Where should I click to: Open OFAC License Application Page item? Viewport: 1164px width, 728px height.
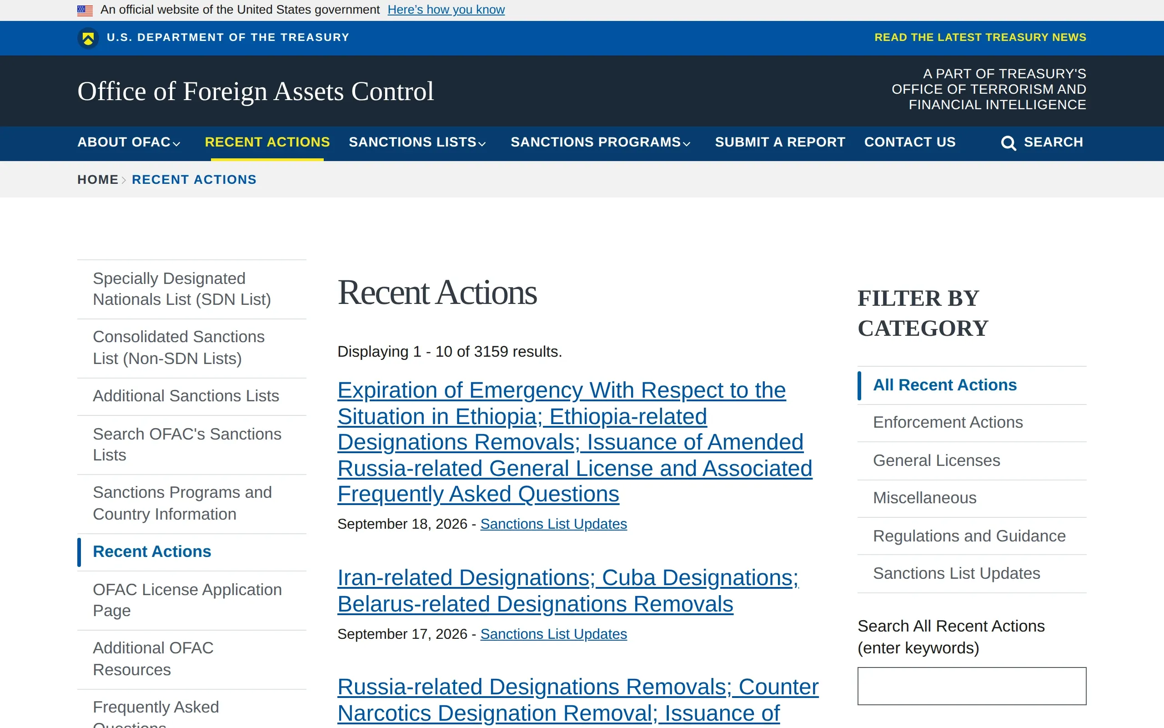(x=191, y=600)
